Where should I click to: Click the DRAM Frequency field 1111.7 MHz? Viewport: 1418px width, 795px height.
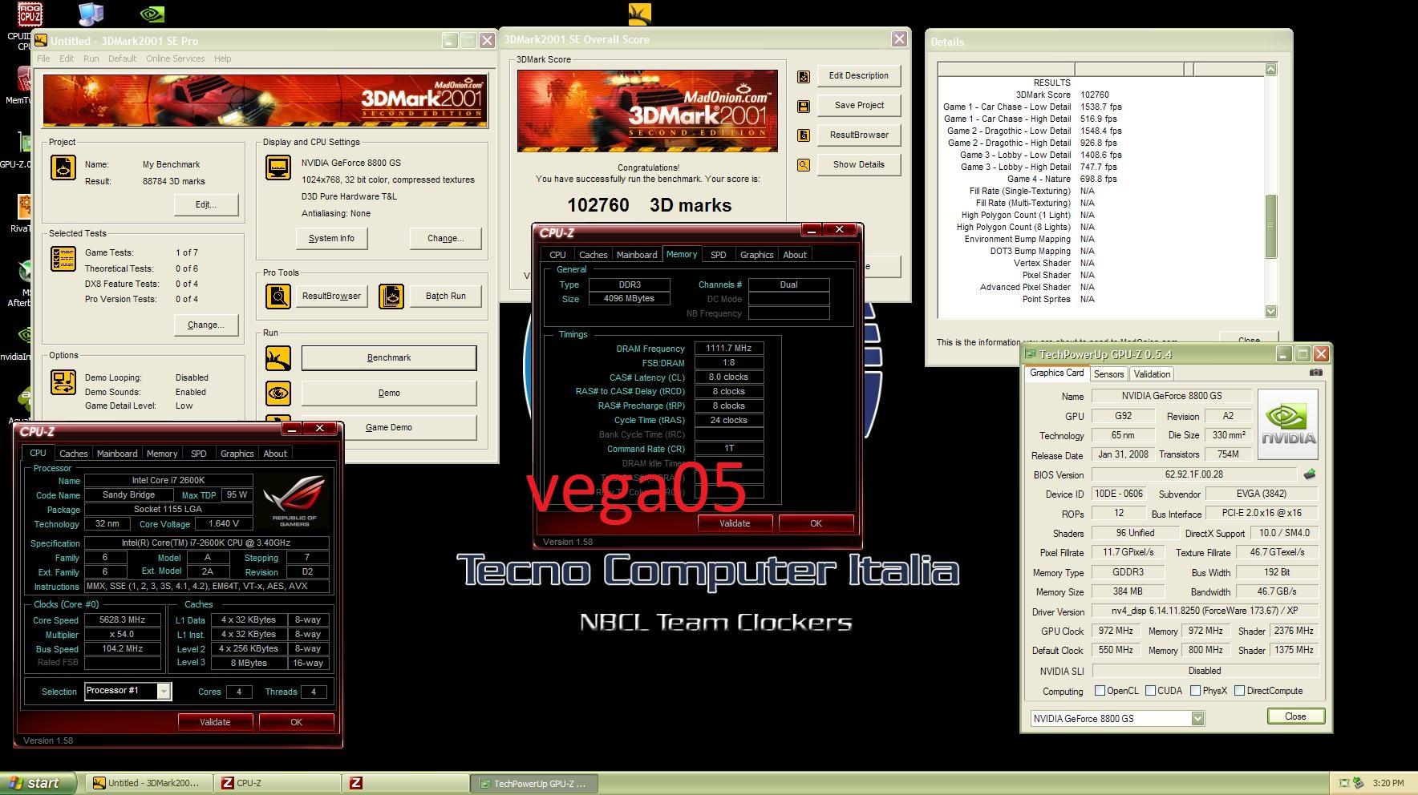(729, 349)
